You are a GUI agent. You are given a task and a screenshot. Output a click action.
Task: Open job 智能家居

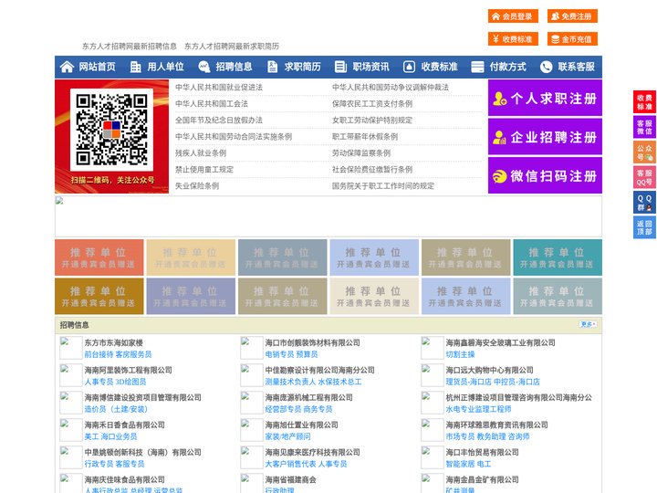pos(460,464)
